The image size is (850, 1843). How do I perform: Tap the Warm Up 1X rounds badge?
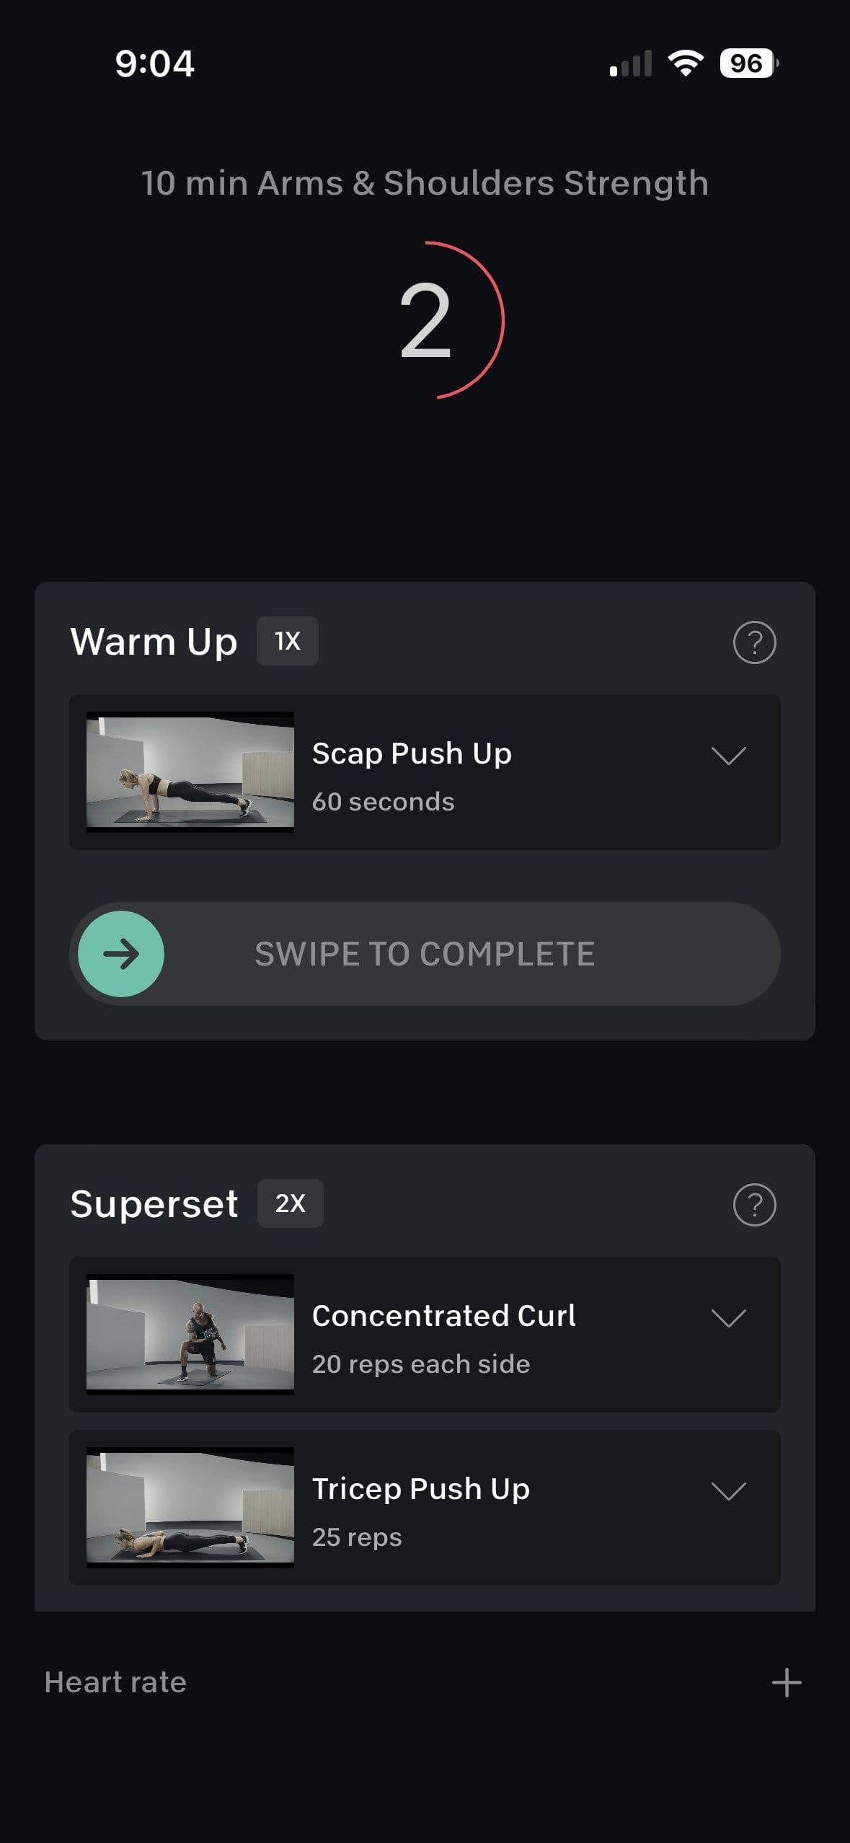(x=287, y=641)
